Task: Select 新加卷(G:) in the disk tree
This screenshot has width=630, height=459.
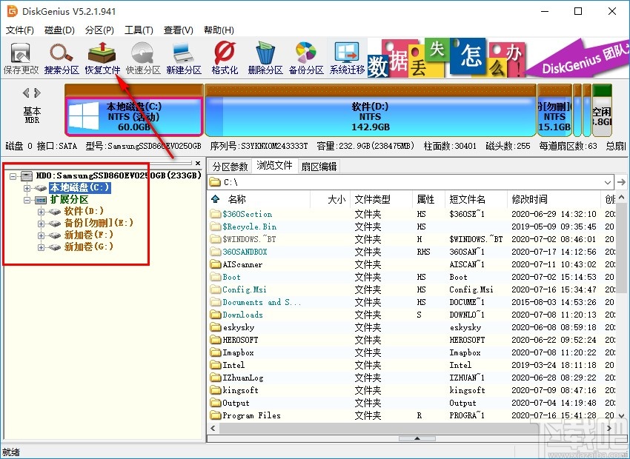Action: (88, 247)
